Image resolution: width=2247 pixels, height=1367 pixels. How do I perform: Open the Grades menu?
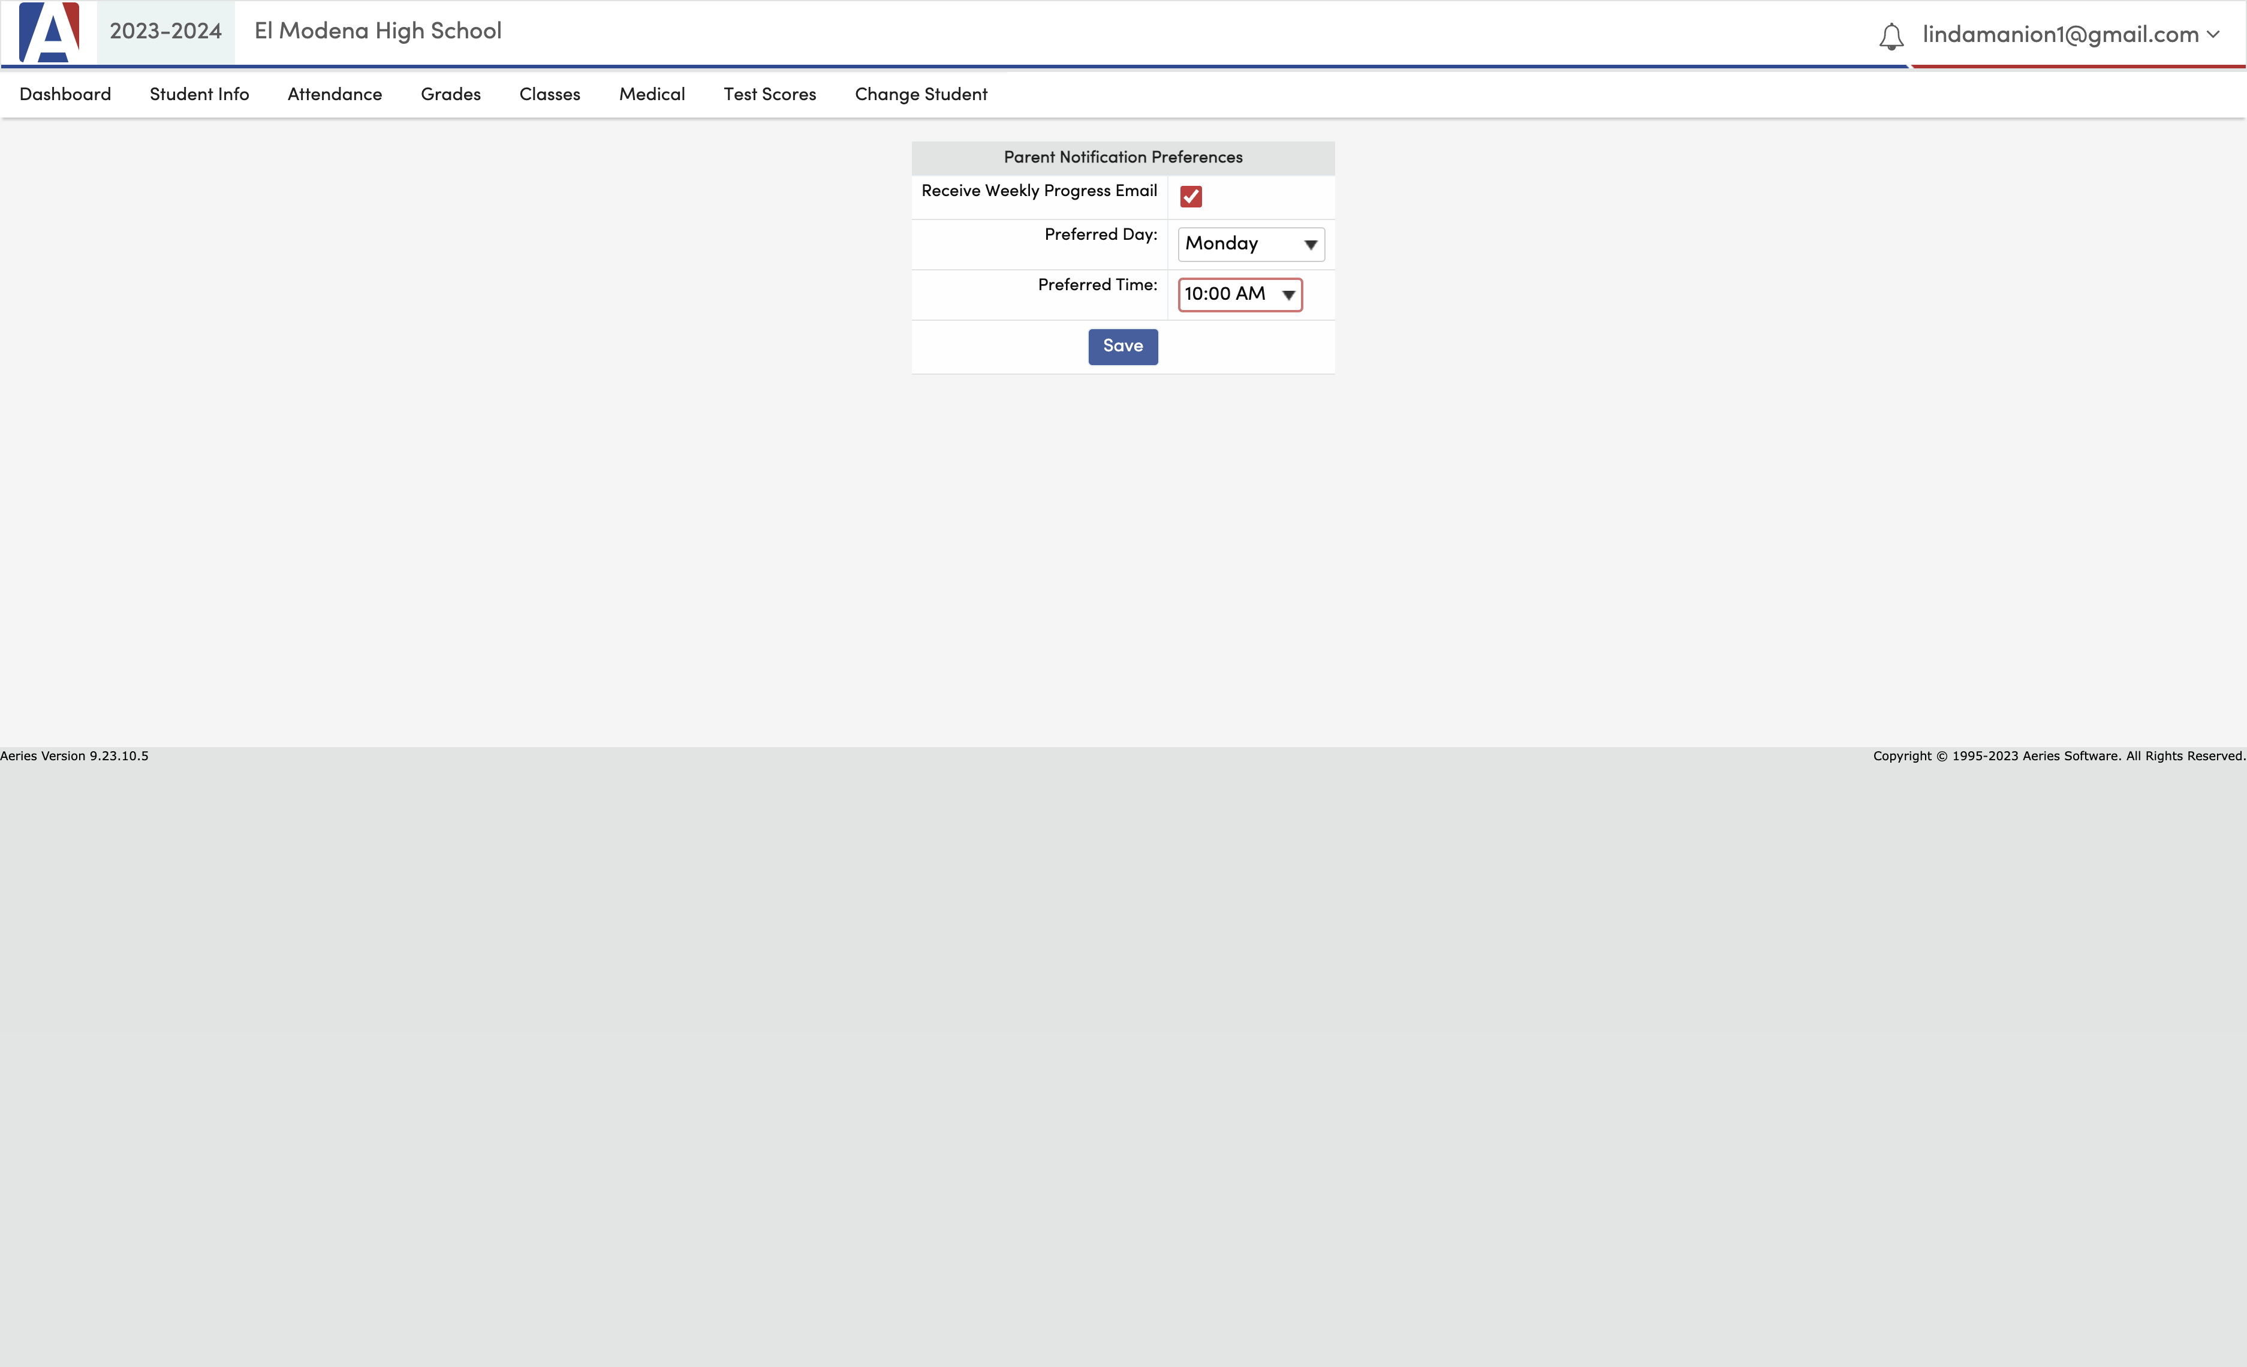[450, 94]
